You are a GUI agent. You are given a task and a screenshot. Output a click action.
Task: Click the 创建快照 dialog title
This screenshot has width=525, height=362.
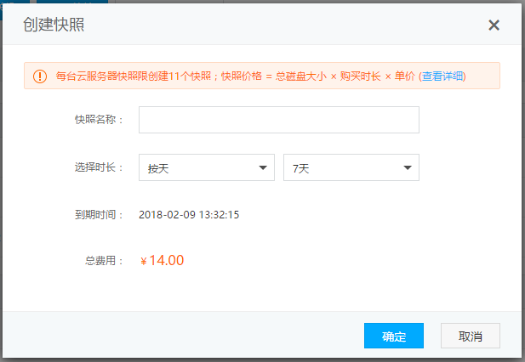click(54, 25)
